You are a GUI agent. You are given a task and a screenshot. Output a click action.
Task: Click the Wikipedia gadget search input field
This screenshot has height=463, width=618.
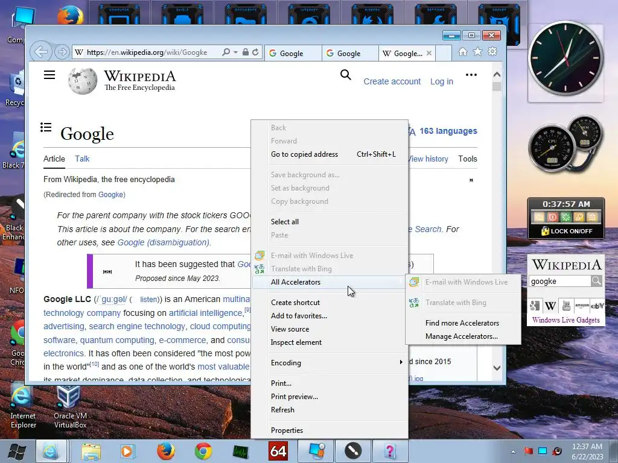point(559,281)
